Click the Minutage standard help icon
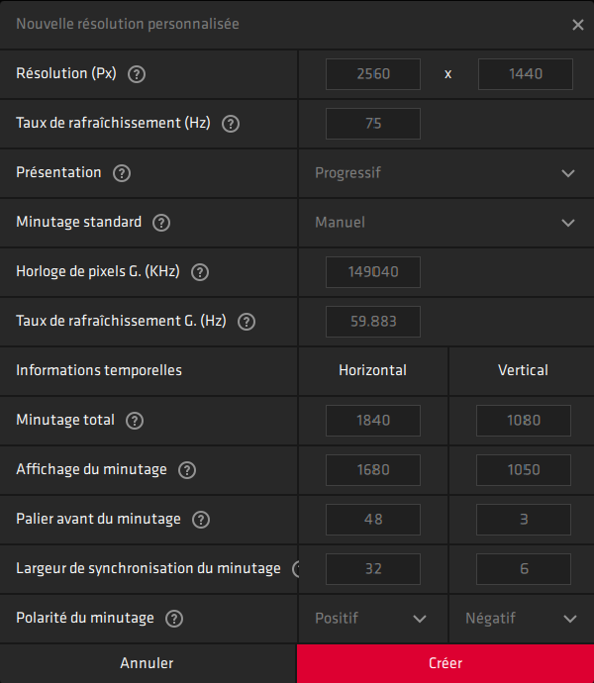This screenshot has width=594, height=683. [x=161, y=223]
